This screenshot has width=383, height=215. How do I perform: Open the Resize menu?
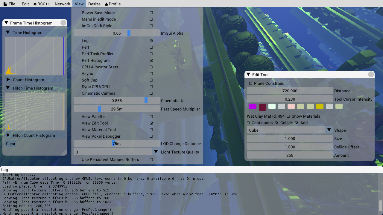tap(94, 4)
